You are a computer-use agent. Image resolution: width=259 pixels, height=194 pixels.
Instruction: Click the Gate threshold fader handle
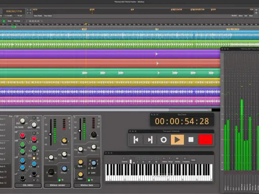pos(80,131)
